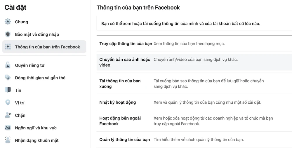
Task: Click the face recognition icon
Action: click(8, 140)
